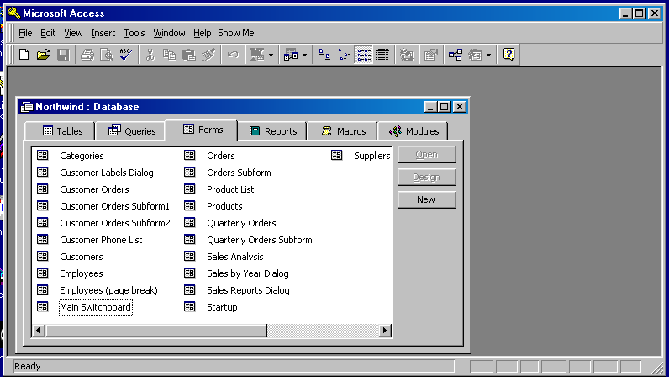Run the ABC Spelling check icon
Viewport: 669px width, 377px height.
(x=125, y=55)
